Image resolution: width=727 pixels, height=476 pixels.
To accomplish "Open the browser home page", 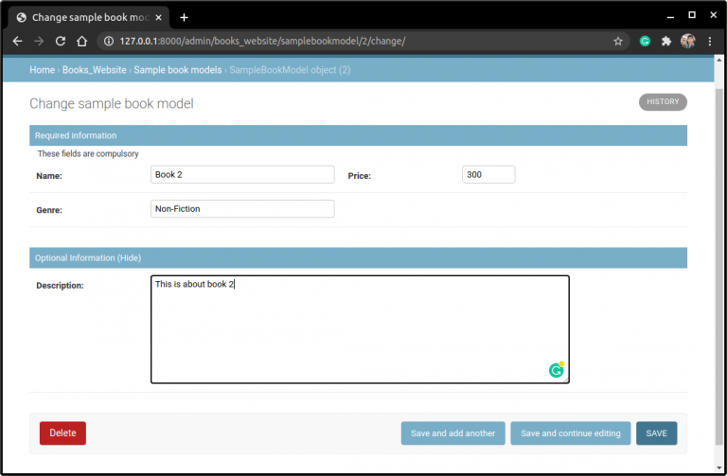I will tap(82, 42).
